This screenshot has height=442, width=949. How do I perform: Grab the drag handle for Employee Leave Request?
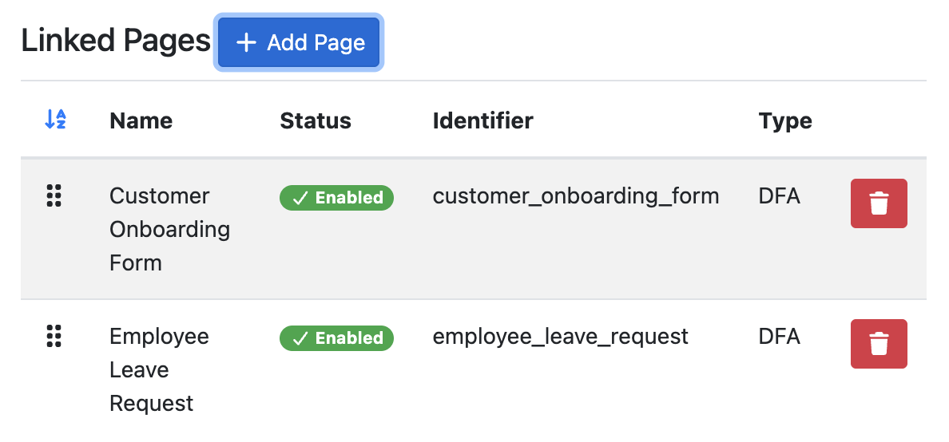pos(54,336)
